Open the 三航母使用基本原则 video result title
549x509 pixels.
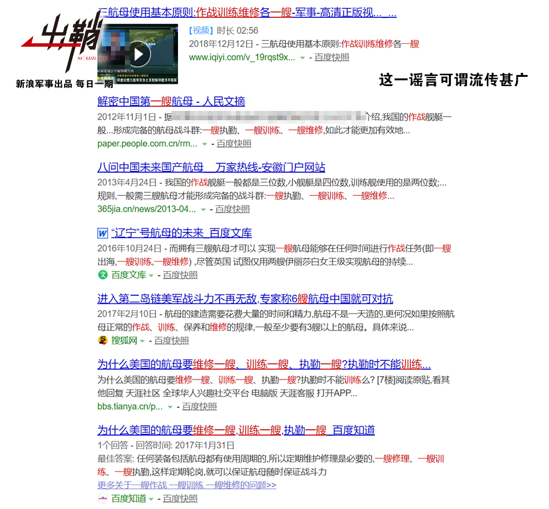point(247,13)
